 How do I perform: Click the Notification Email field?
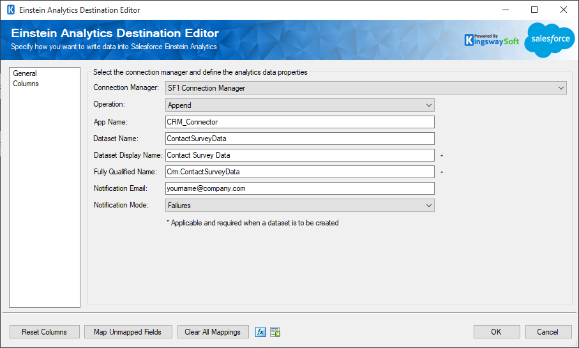pyautogui.click(x=300, y=188)
